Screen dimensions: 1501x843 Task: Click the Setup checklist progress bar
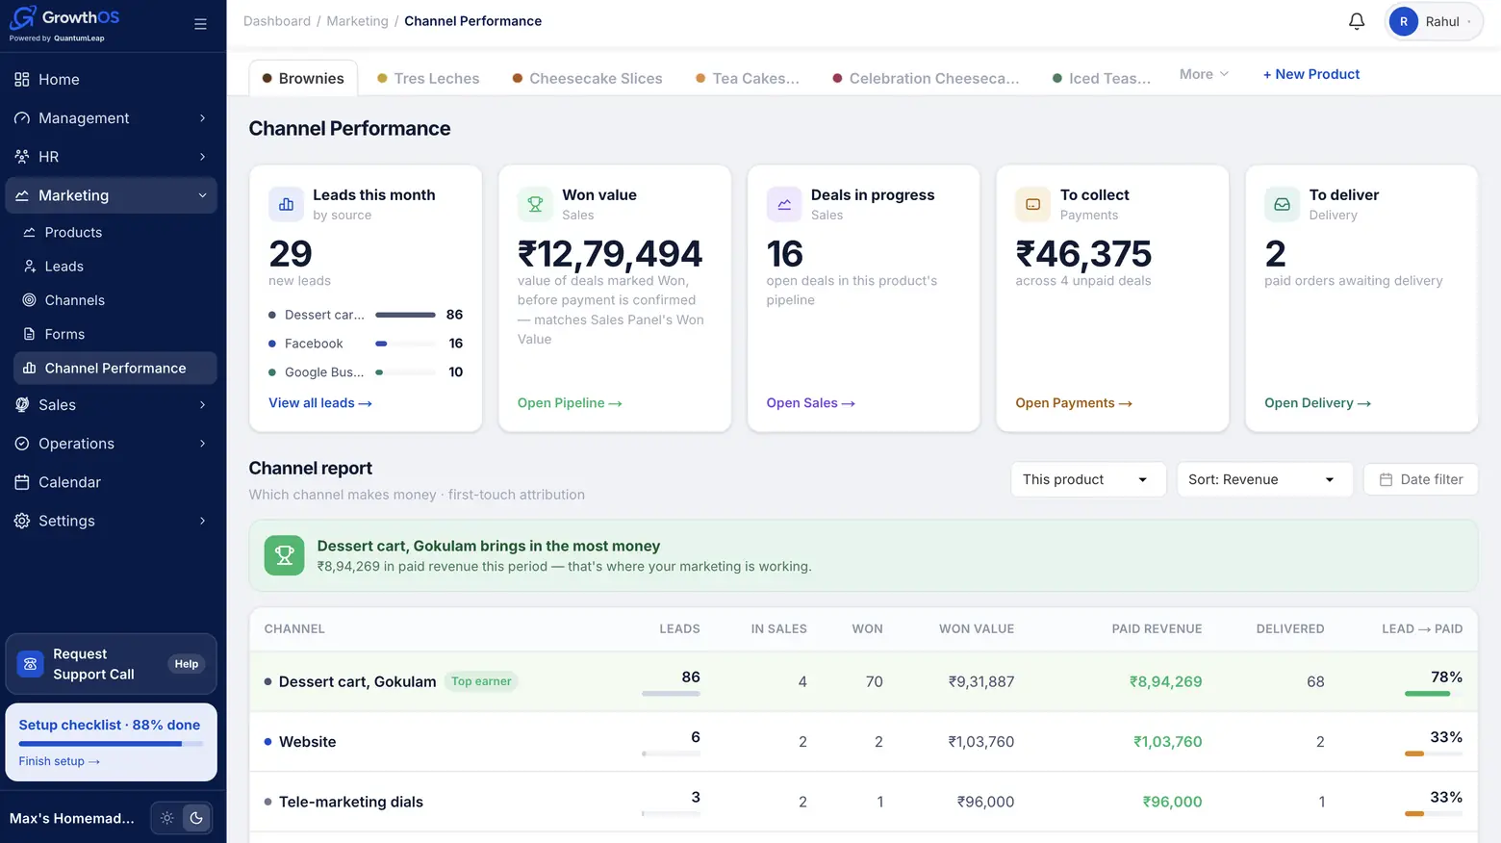[111, 744]
